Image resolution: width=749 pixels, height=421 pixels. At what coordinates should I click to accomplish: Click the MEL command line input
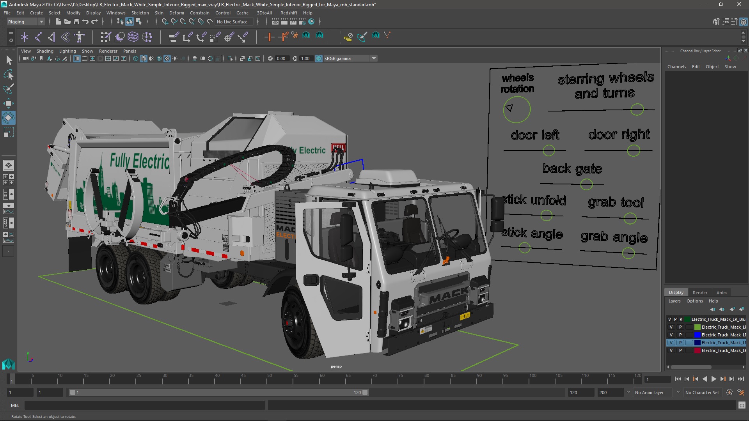point(145,405)
